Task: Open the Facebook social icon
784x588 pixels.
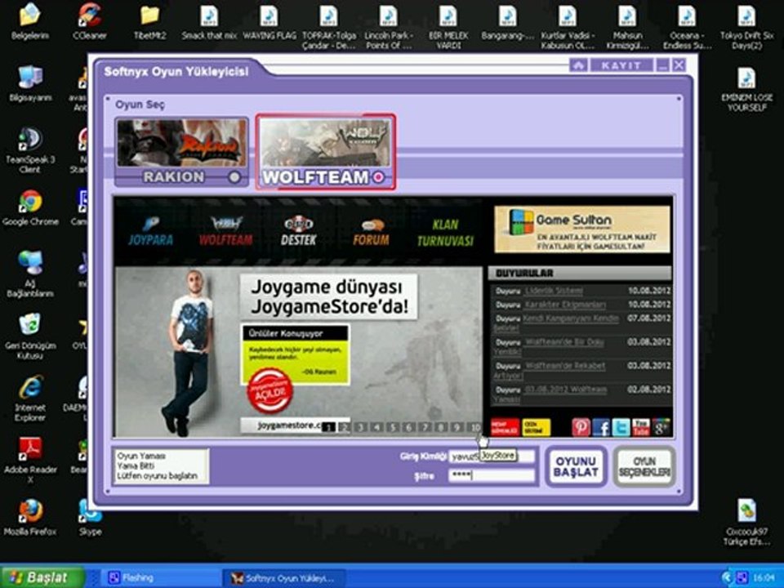Action: click(x=601, y=427)
